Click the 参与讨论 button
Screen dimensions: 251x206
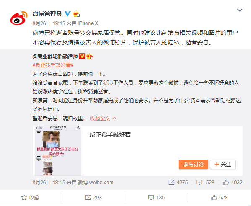tap(193, 165)
